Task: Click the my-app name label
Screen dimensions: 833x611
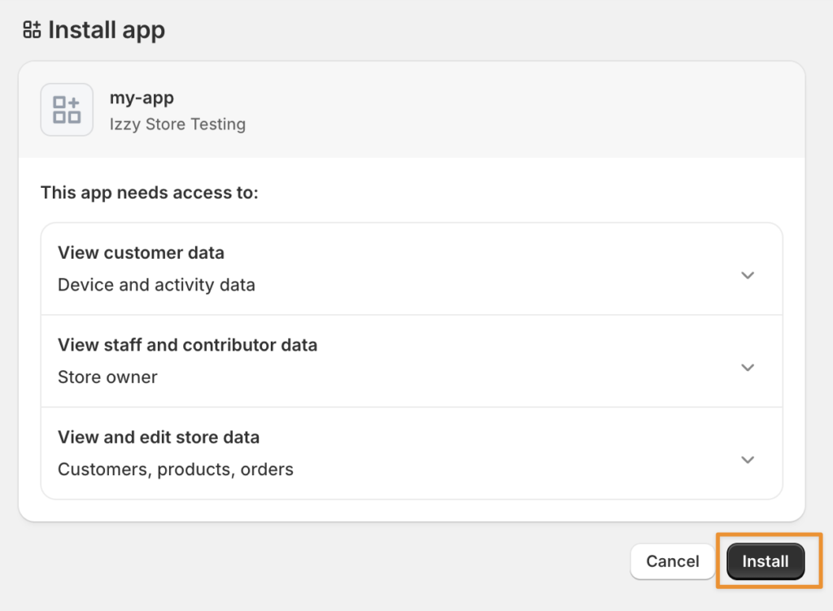Action: click(142, 98)
